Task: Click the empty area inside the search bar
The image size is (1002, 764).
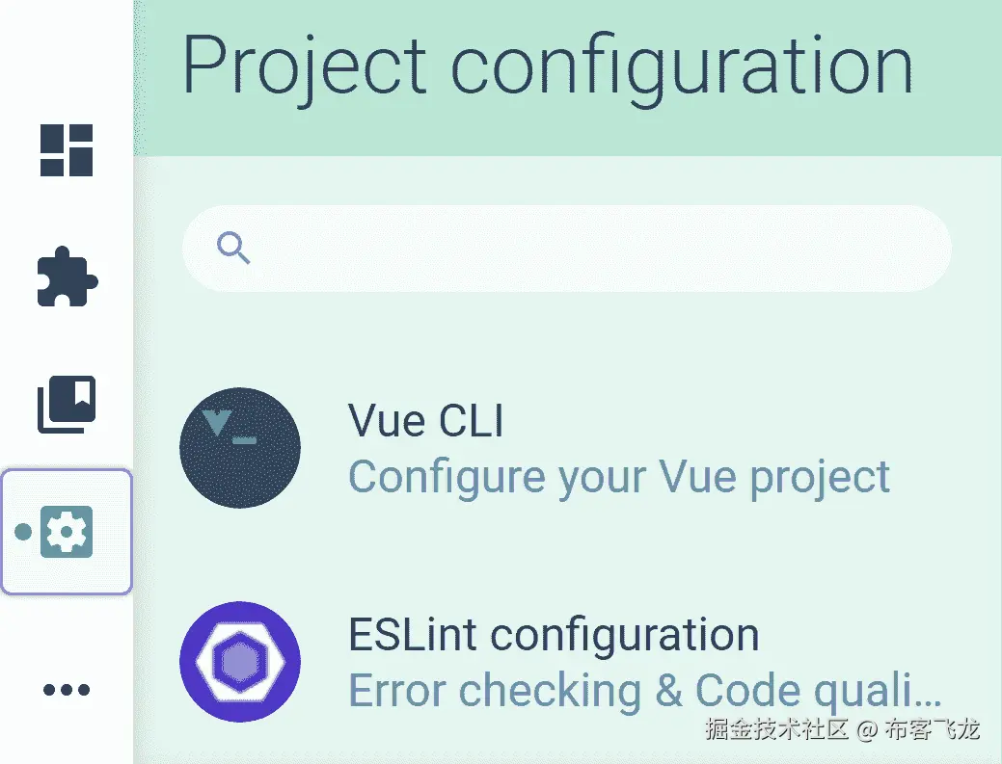Action: tap(601, 249)
